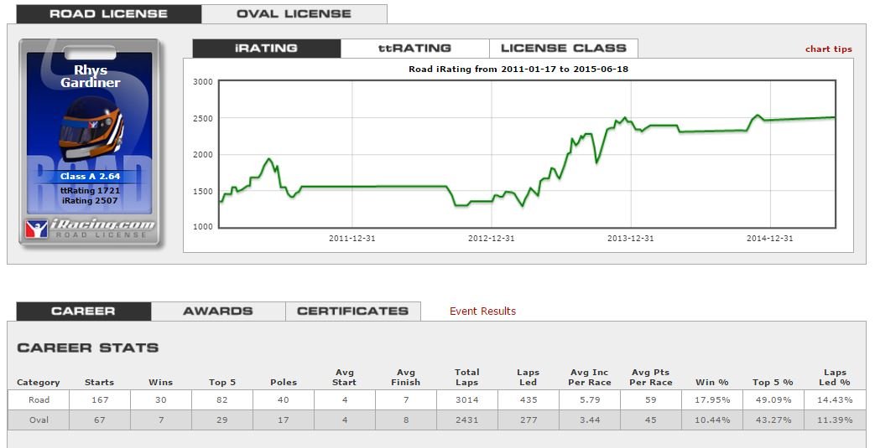Click Oval top 5 percentage 43.27%
875x448 pixels.
773,420
